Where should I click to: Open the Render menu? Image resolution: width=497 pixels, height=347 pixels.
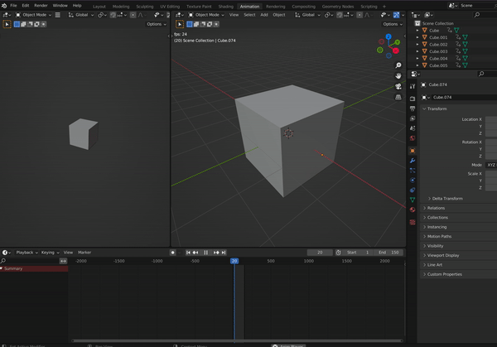click(41, 6)
